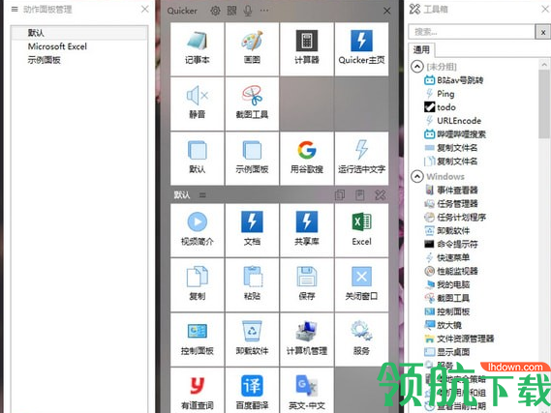
Task: Open the 文档 action
Action: click(x=252, y=230)
